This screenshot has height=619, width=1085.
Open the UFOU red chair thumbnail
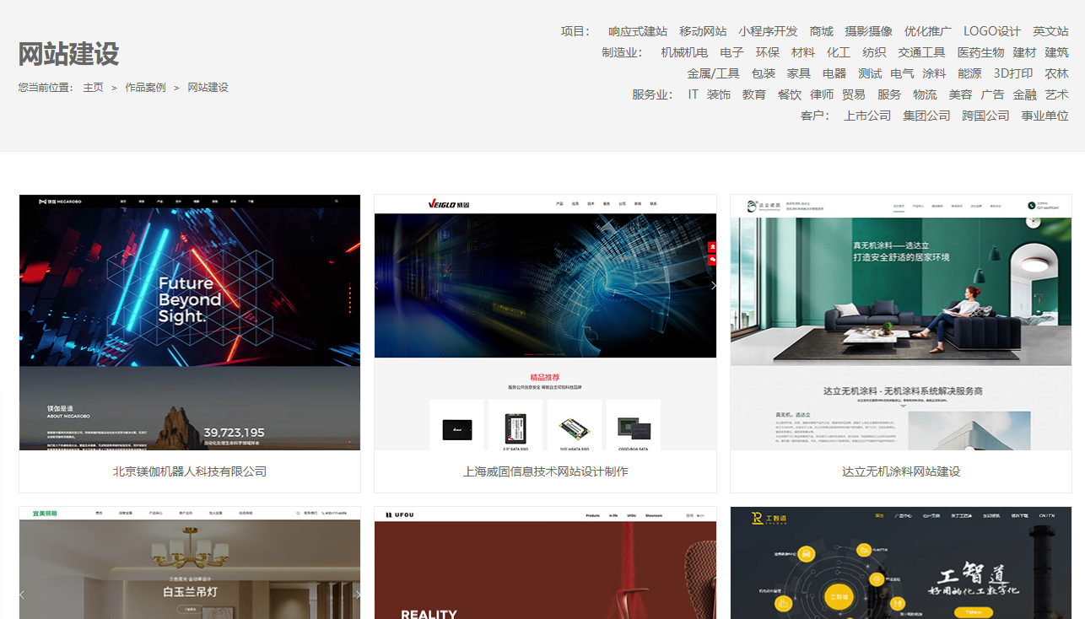pos(545,563)
